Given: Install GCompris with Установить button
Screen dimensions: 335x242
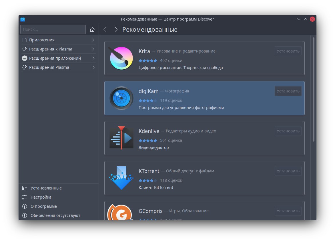Looking at the screenshot, I should (x=288, y=211).
